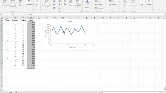
Task: Select cell with sales value 165
Action: (x=31, y=61)
